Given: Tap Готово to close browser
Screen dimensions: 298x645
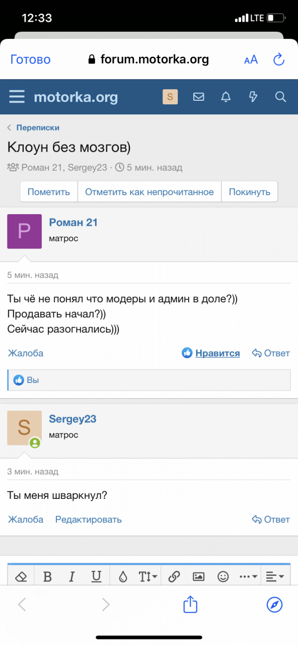Looking at the screenshot, I should pos(31,59).
